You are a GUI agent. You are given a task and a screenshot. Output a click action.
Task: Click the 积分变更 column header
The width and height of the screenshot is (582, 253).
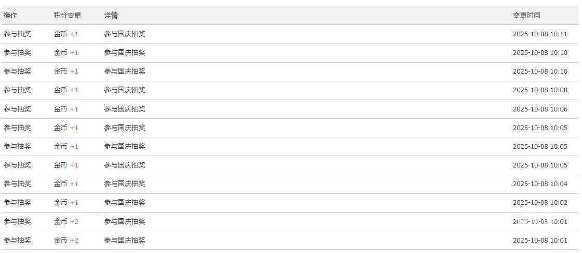click(67, 15)
